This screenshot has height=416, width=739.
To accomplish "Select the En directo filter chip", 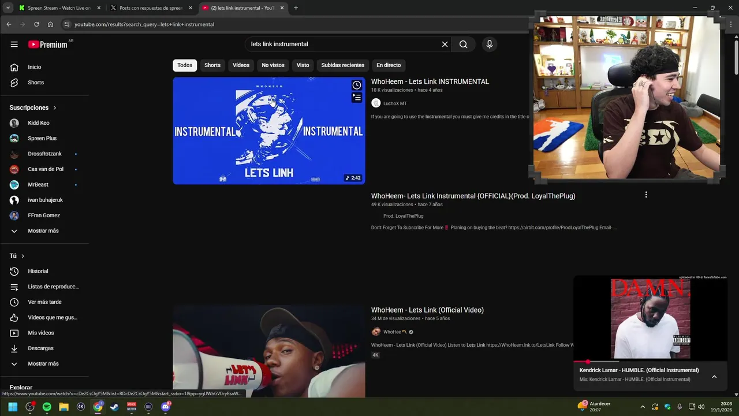I will tap(389, 65).
